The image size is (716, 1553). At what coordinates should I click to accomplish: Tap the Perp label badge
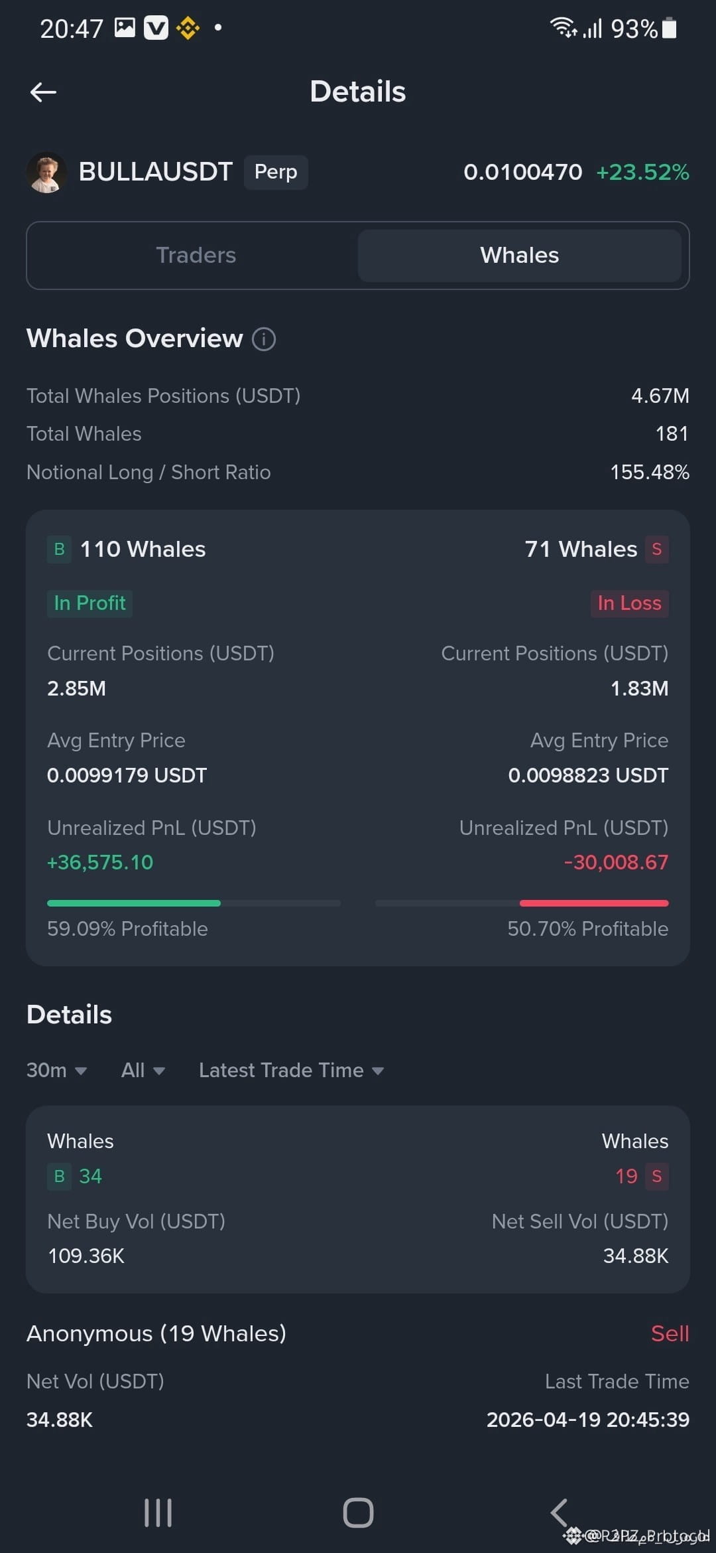click(276, 172)
